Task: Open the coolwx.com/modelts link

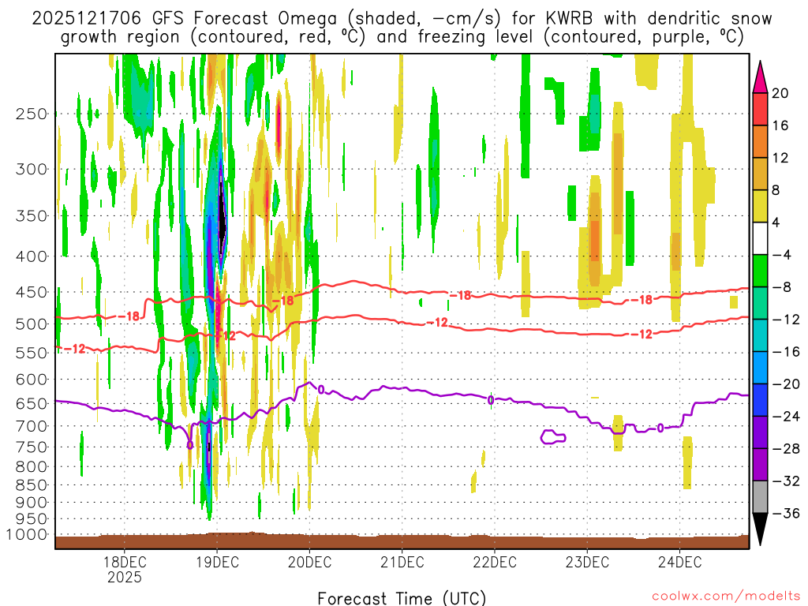Action: (726, 597)
